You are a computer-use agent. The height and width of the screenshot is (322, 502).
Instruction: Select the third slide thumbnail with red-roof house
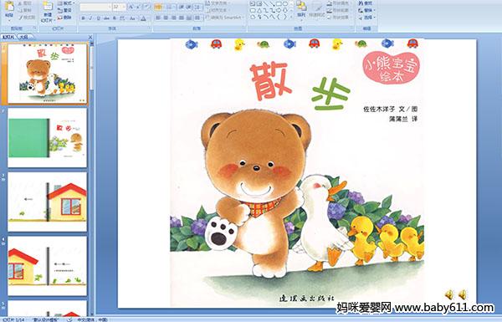[48, 202]
